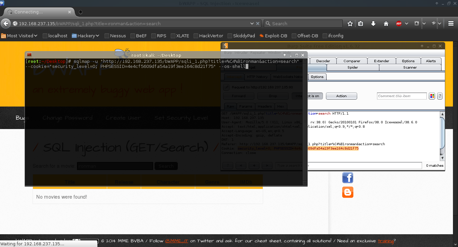Switch to the Burp Spider tab
This screenshot has width=458, height=247.
(352, 68)
